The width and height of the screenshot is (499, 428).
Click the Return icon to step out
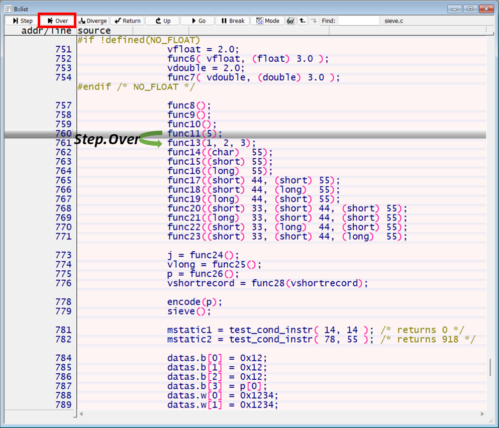click(x=127, y=21)
